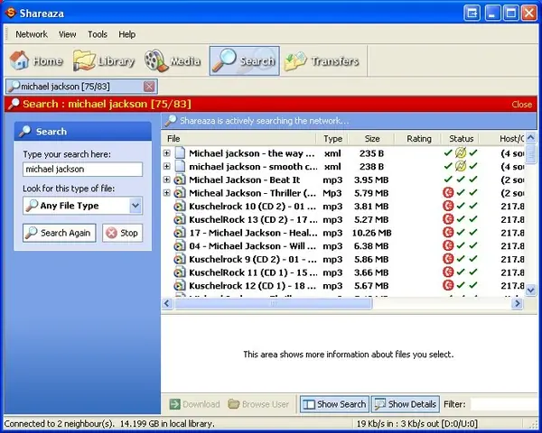
Task: Open the Transfers view
Action: click(322, 60)
